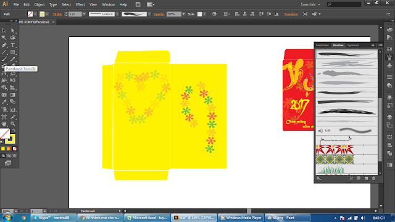
Task: Open Brush Libraries menu in Brushes panel
Action: tap(318, 178)
